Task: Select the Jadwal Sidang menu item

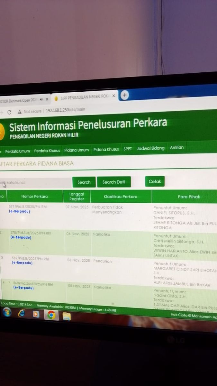Action: coord(150,148)
